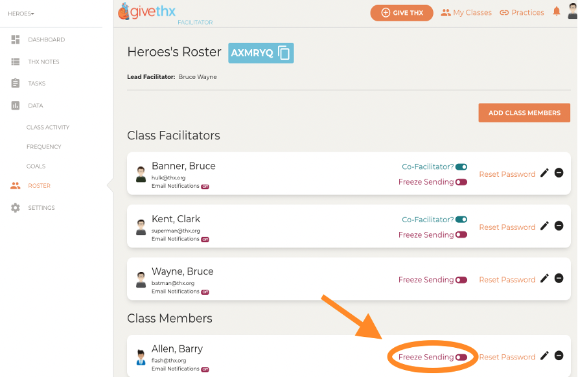Edit Bruce Banner with pencil icon
The height and width of the screenshot is (377, 578).
544,173
